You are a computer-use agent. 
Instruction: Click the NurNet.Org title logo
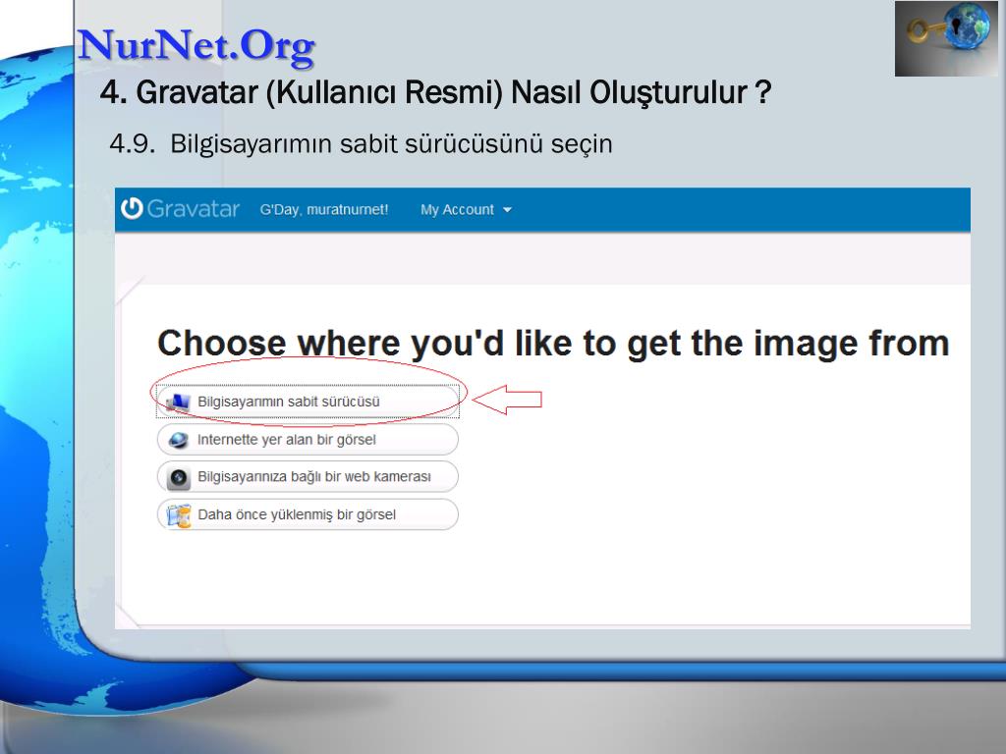point(196,46)
